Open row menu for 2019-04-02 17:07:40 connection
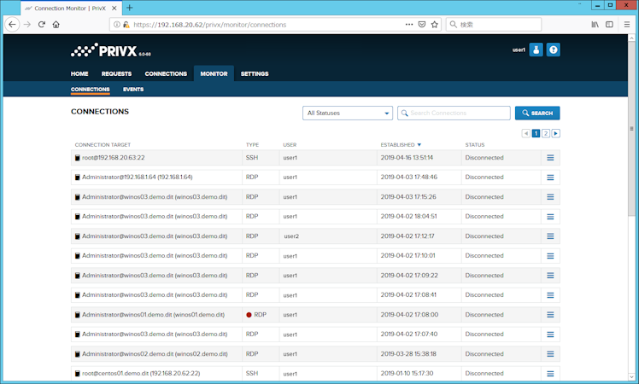The width and height of the screenshot is (639, 384). (550, 335)
